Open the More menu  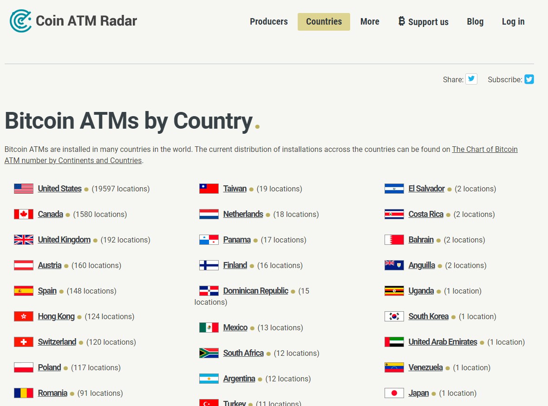coord(370,22)
